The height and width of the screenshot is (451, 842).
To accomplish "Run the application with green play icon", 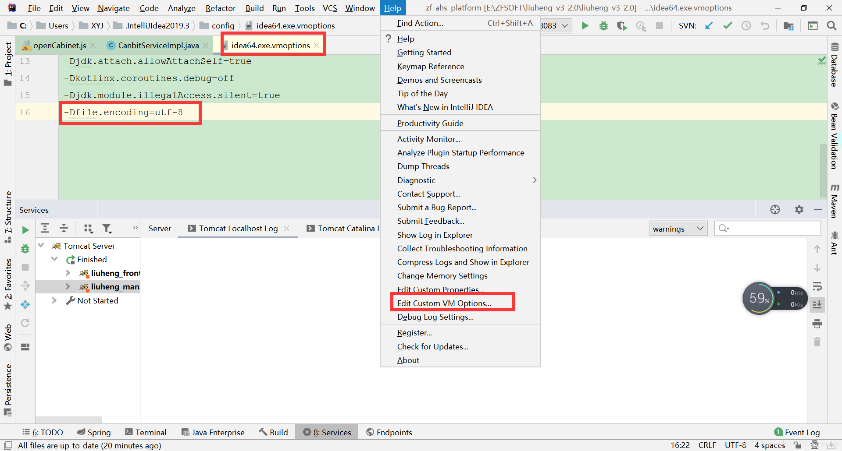I will 585,26.
